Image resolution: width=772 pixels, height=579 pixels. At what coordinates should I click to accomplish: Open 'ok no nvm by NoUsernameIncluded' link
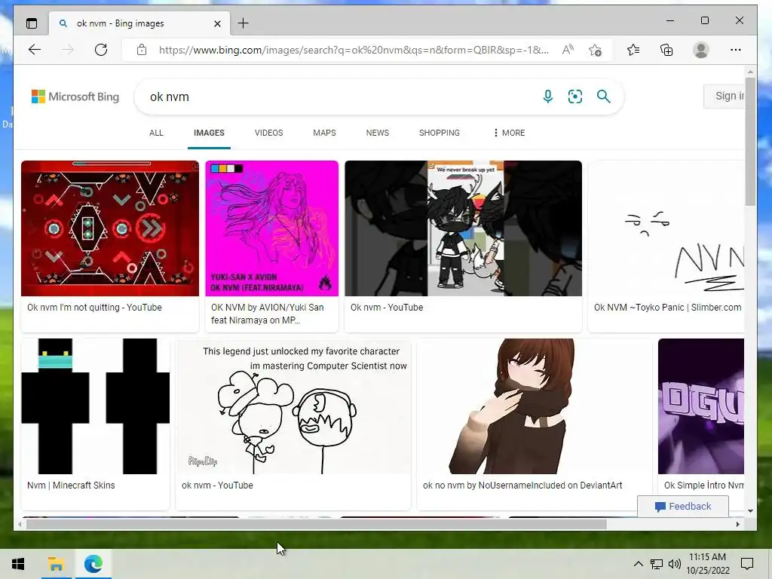522,485
